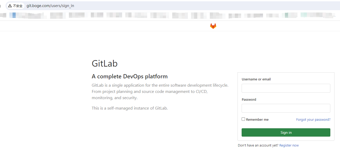Open the Forgot your password link
Image resolution: width=340 pixels, height=153 pixels.
point(313,120)
